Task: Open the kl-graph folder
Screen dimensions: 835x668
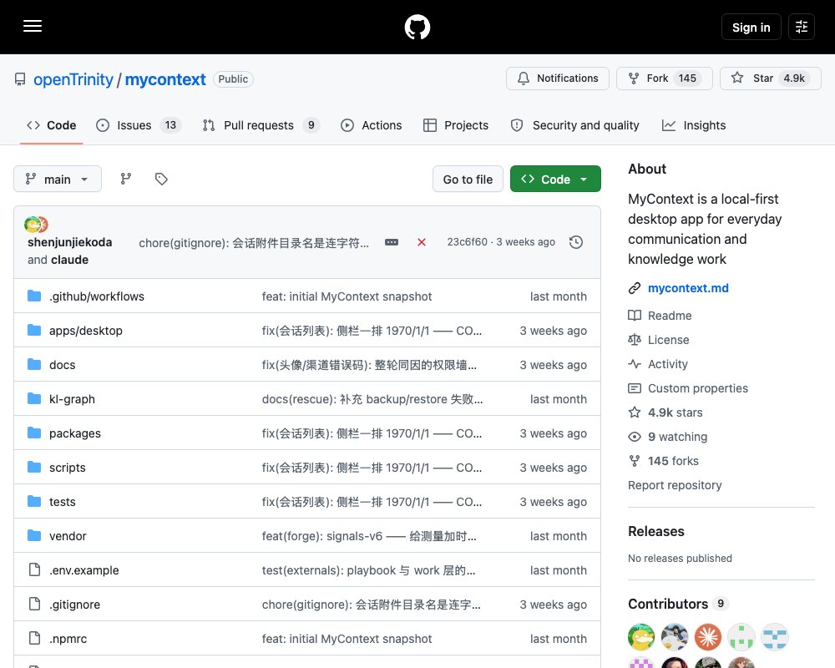Action: pos(72,399)
